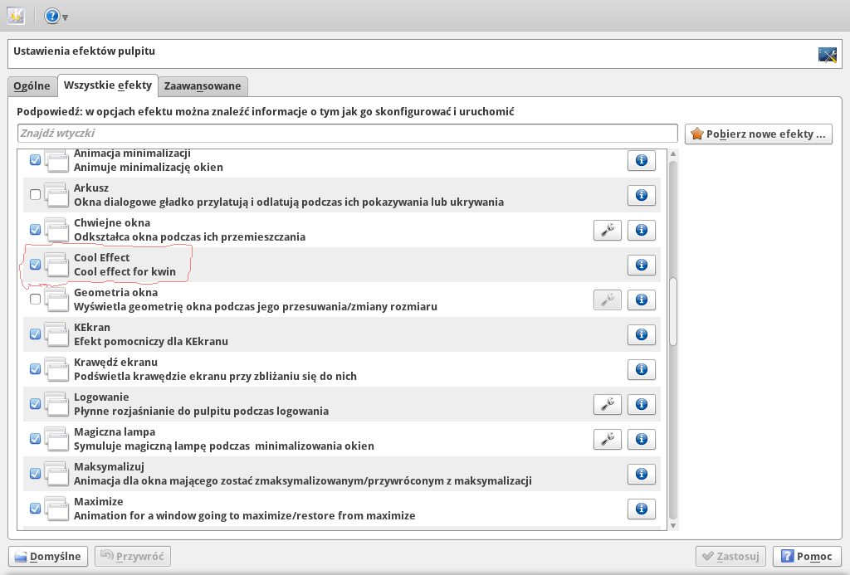This screenshot has height=575, width=850.
Task: Open the help dropdown arrow
Action: (65, 17)
